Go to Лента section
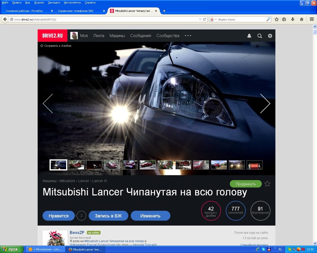Screen dimensions: 317x253 click(99, 36)
